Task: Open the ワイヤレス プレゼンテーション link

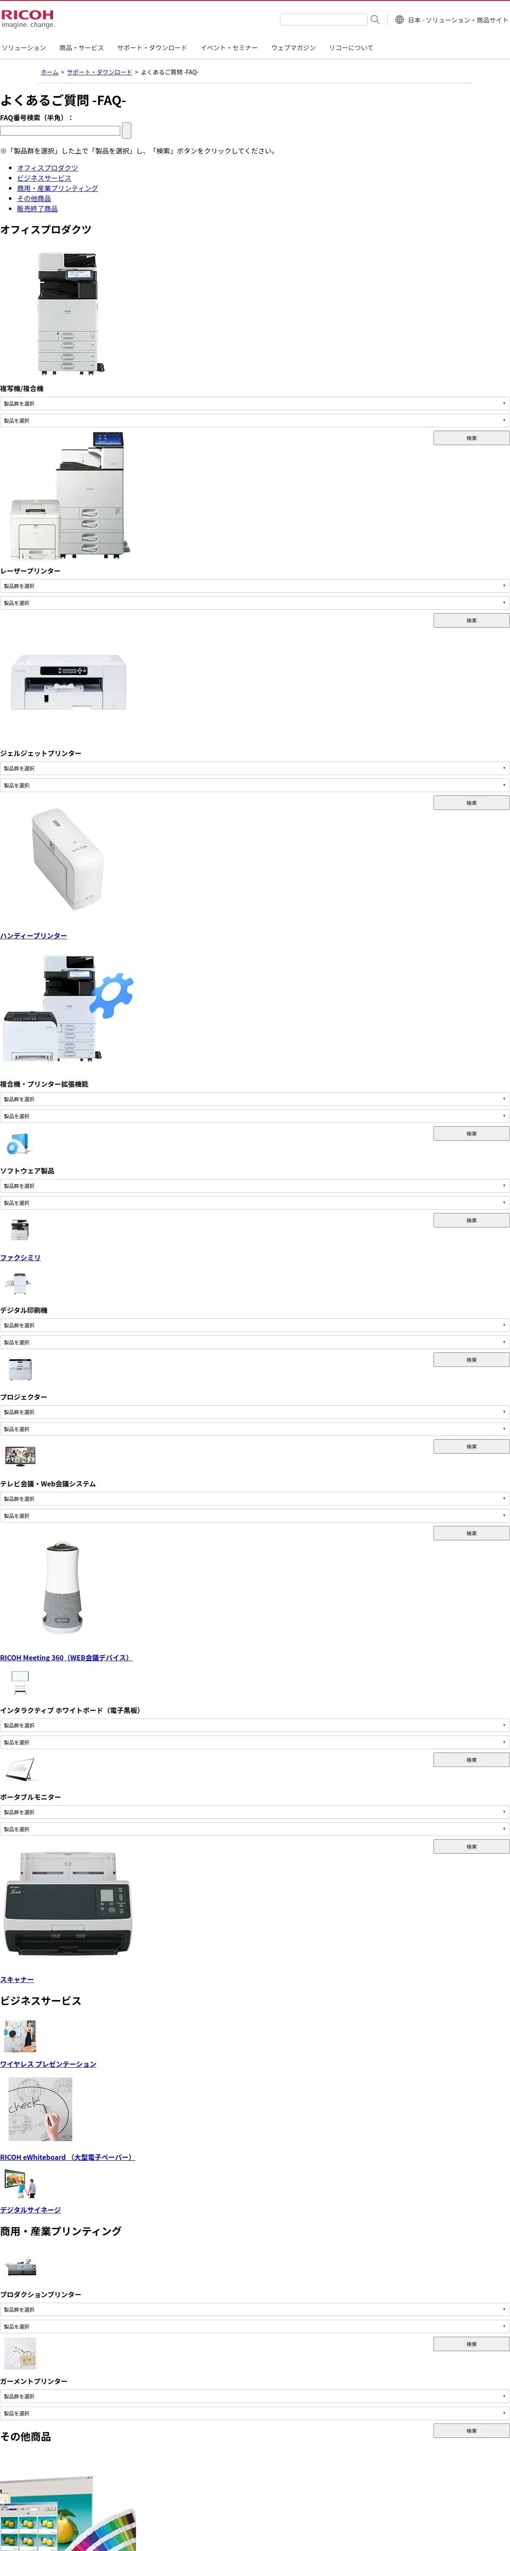Action: pos(48,2064)
